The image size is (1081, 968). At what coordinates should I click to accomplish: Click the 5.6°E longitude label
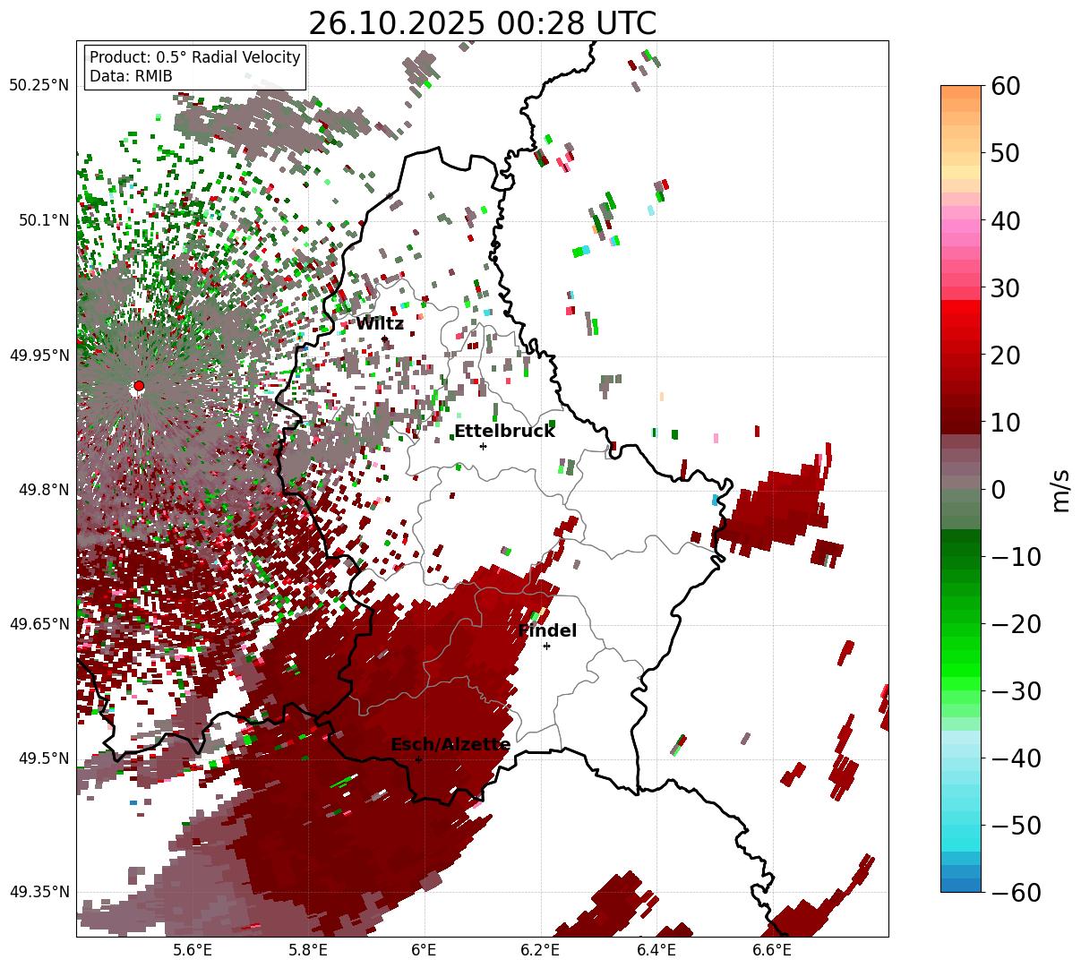pyautogui.click(x=193, y=950)
